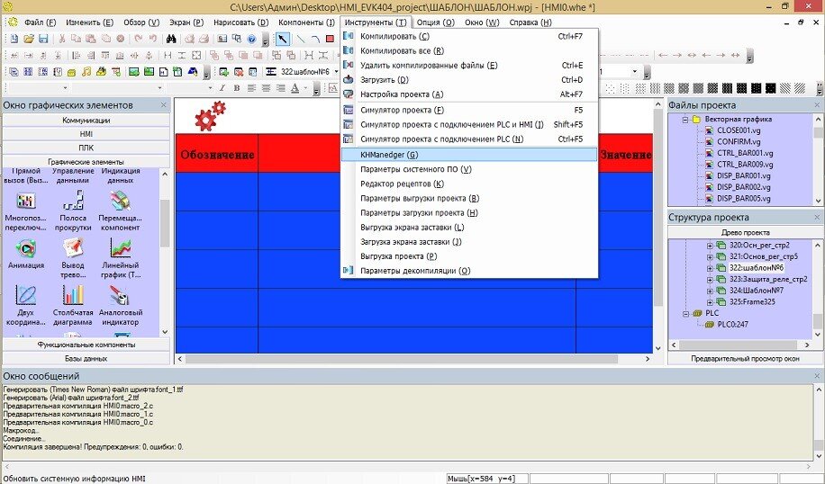825x484 pixels.
Task: Choose Редактор рецептов (K) entry
Action: (x=469, y=184)
